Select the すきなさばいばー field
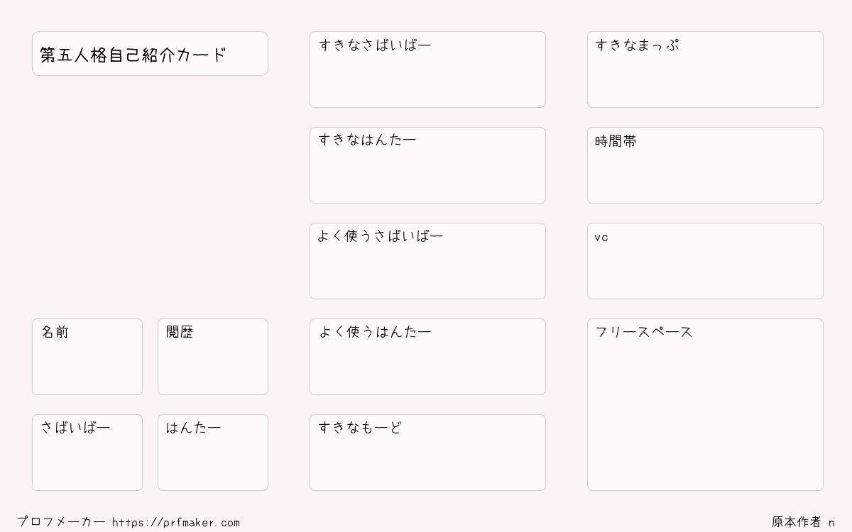Screen dimensions: 852x532 [x=427, y=70]
